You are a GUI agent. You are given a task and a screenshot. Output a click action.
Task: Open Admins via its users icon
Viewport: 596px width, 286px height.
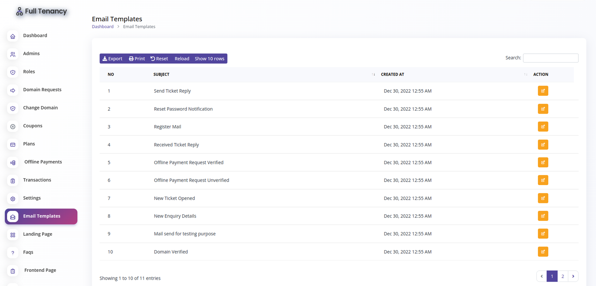click(x=13, y=54)
